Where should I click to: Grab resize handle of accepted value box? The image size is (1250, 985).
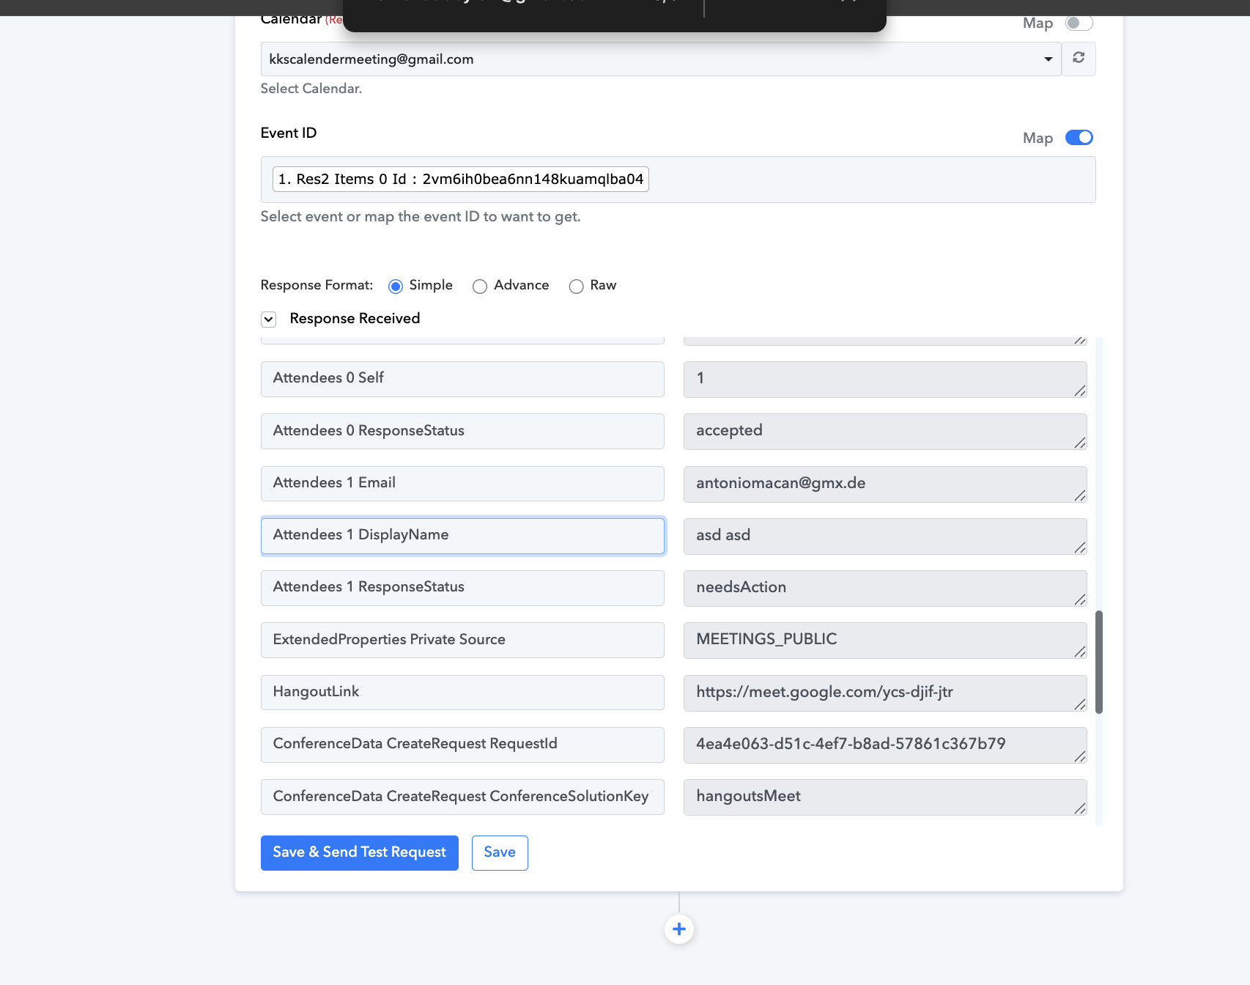point(1080,443)
